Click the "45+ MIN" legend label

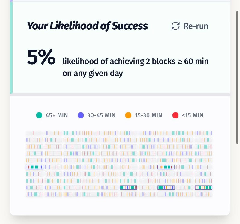(x=57, y=115)
